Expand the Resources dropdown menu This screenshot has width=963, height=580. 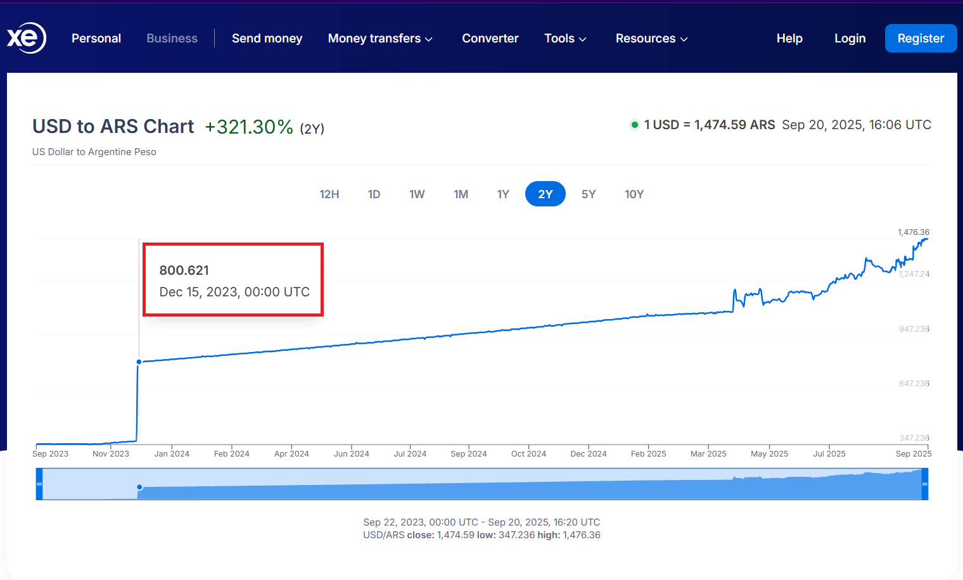[651, 39]
